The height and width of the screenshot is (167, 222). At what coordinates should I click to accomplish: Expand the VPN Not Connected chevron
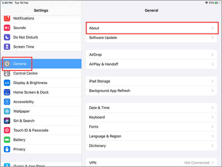point(212,163)
